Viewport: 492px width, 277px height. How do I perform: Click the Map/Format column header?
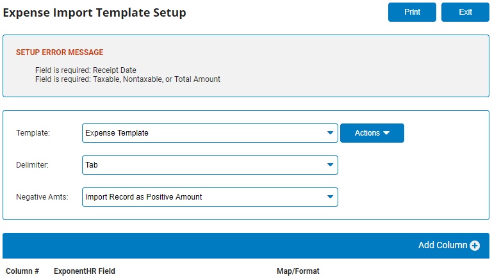pos(298,271)
